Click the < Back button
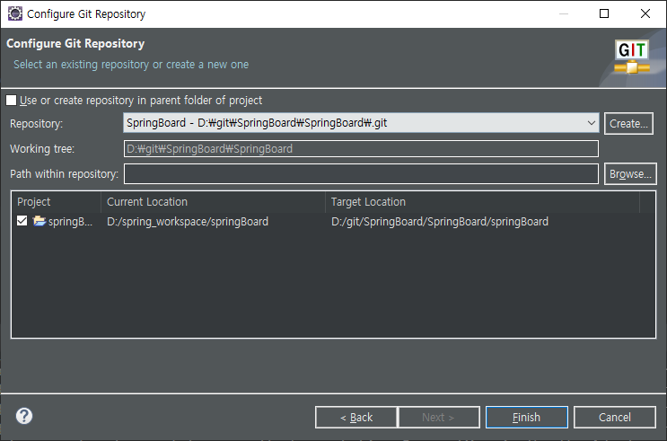Screen dimensions: 667x441 356,417
